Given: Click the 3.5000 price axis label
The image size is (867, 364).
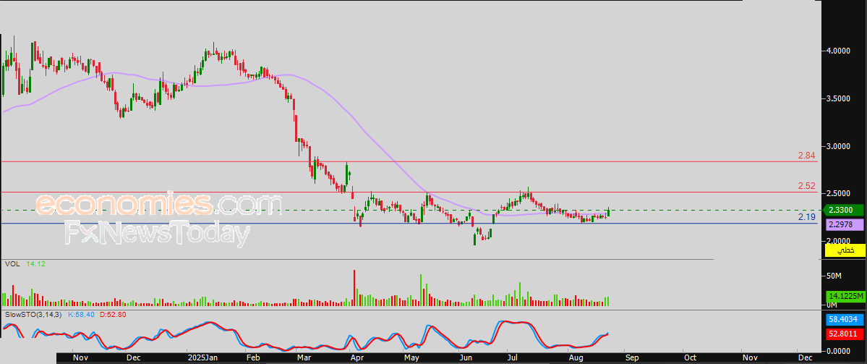Looking at the screenshot, I should click(x=838, y=98).
